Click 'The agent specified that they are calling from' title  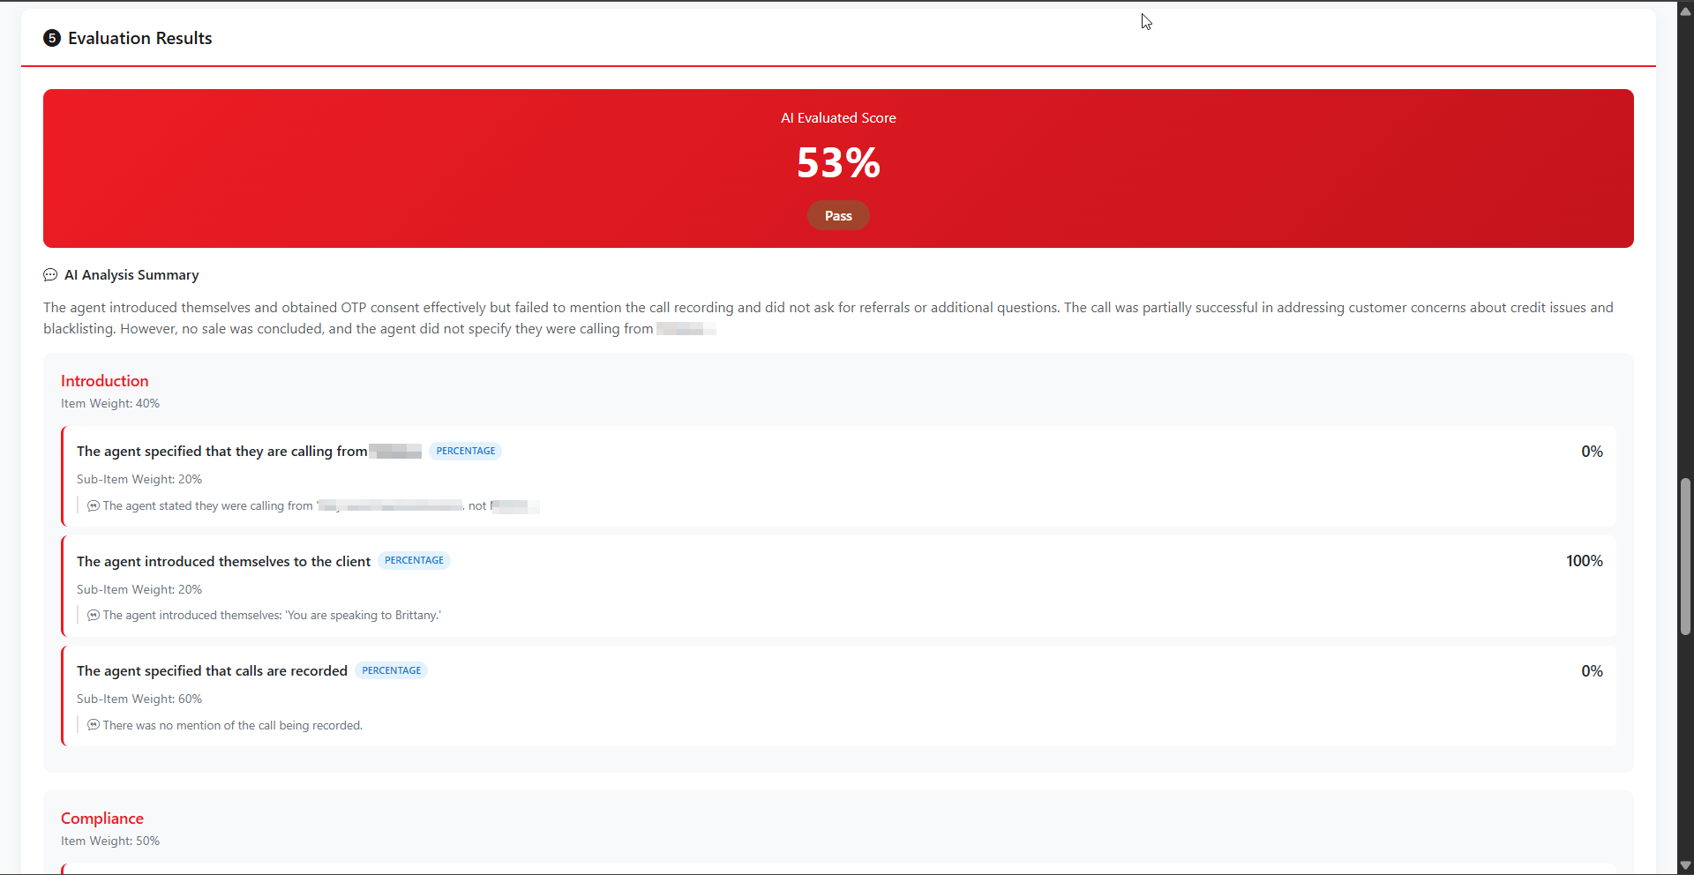coord(221,452)
